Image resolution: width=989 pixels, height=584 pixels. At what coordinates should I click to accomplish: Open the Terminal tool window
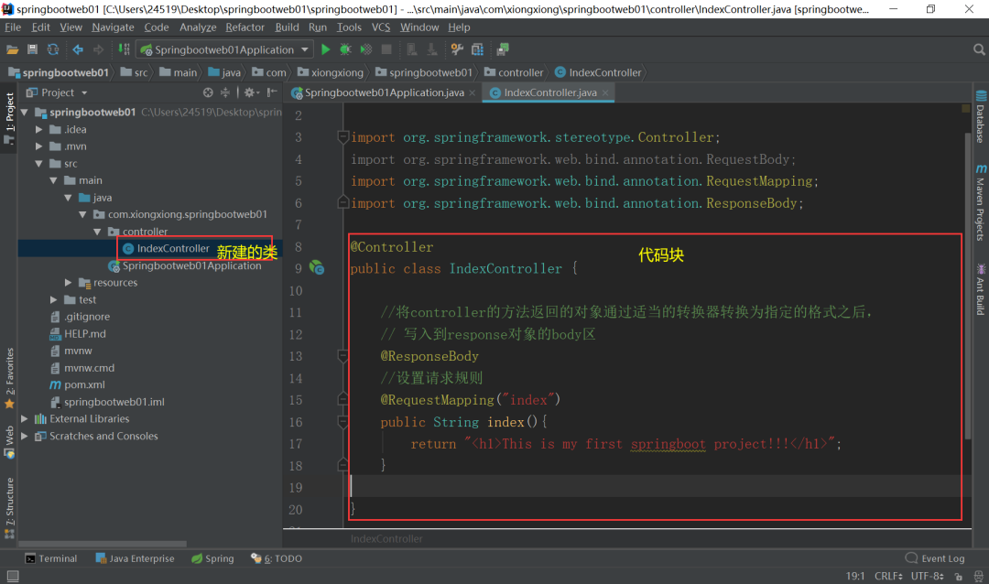coord(51,558)
